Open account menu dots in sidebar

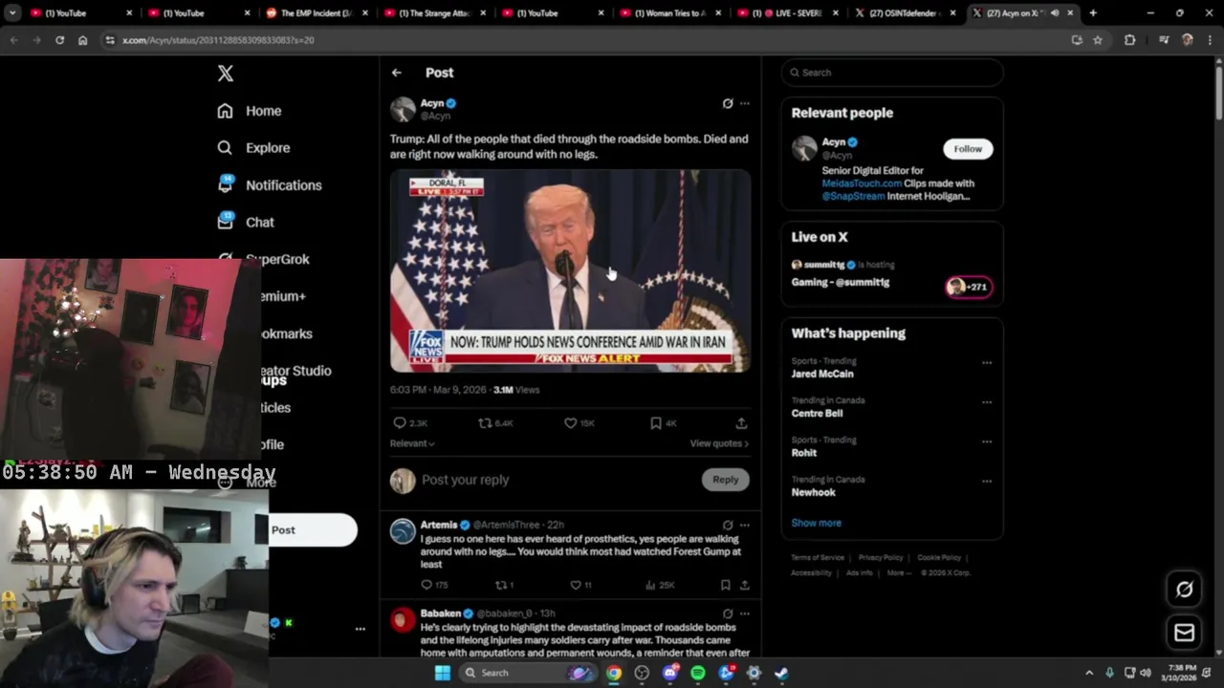(x=360, y=629)
